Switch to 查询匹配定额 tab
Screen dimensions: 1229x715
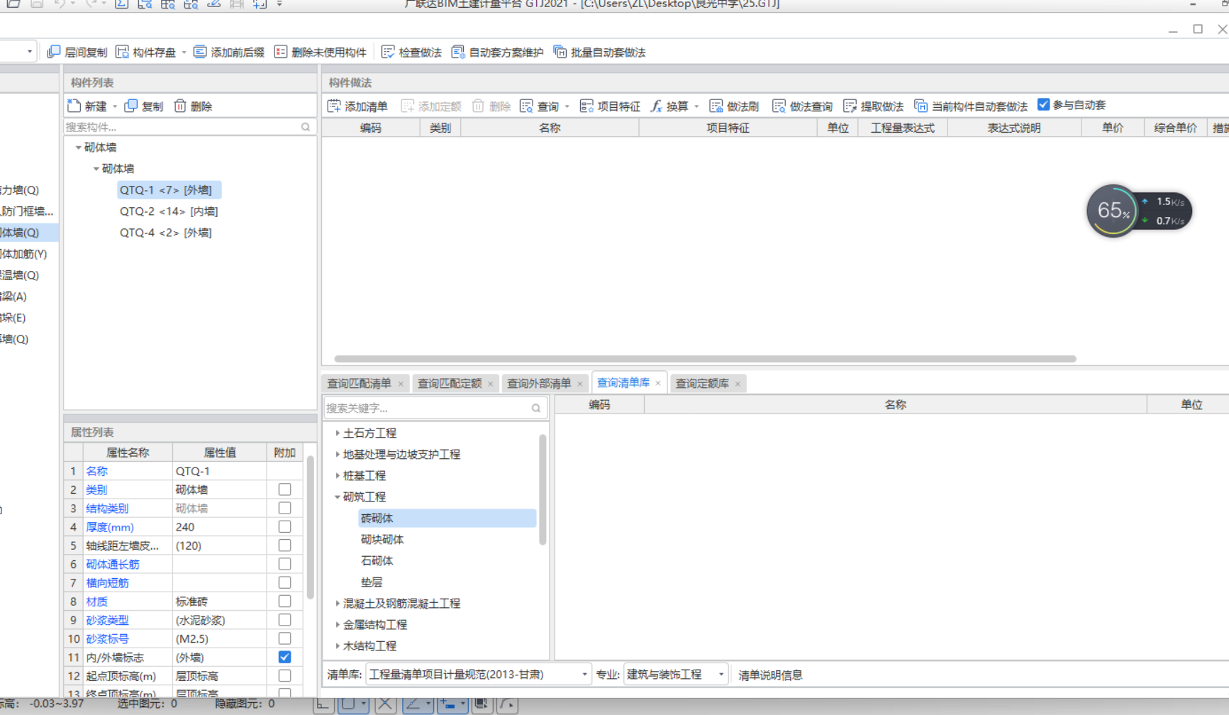point(450,383)
